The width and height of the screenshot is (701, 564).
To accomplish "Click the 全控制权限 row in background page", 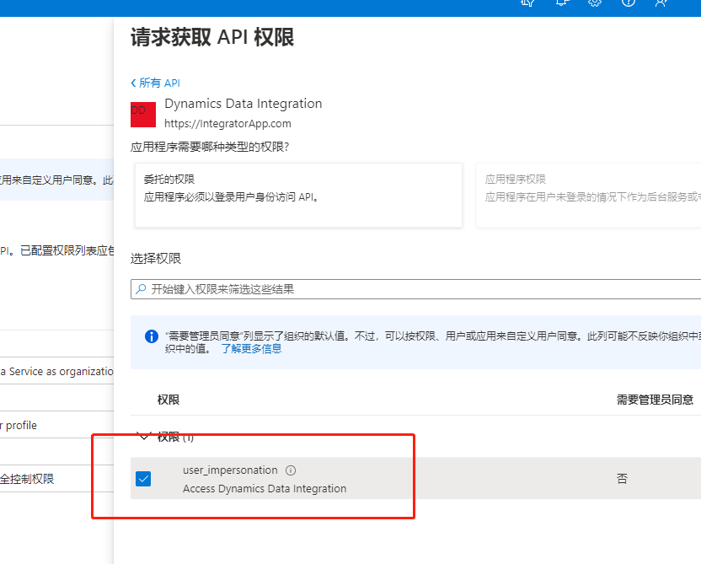I will 56,479.
